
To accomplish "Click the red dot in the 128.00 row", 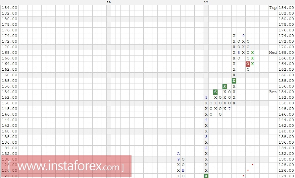I will pos(253,165).
